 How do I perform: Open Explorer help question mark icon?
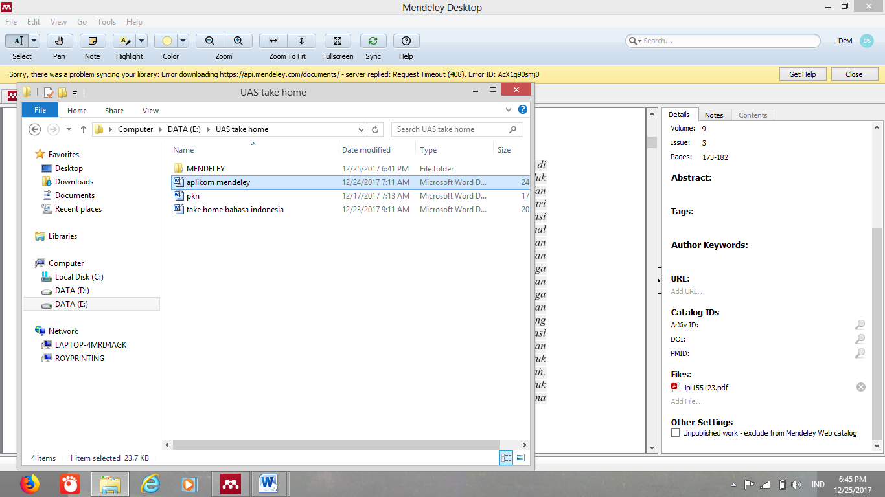pos(523,110)
